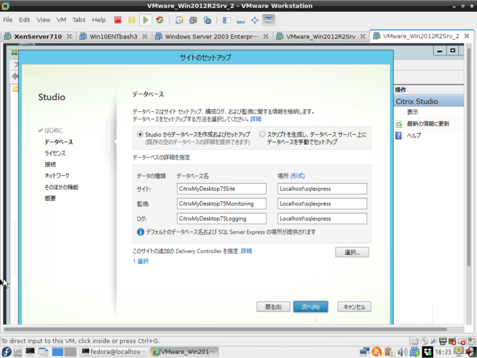Click the terminal monitor launcher icon in taskbar

coord(30,352)
